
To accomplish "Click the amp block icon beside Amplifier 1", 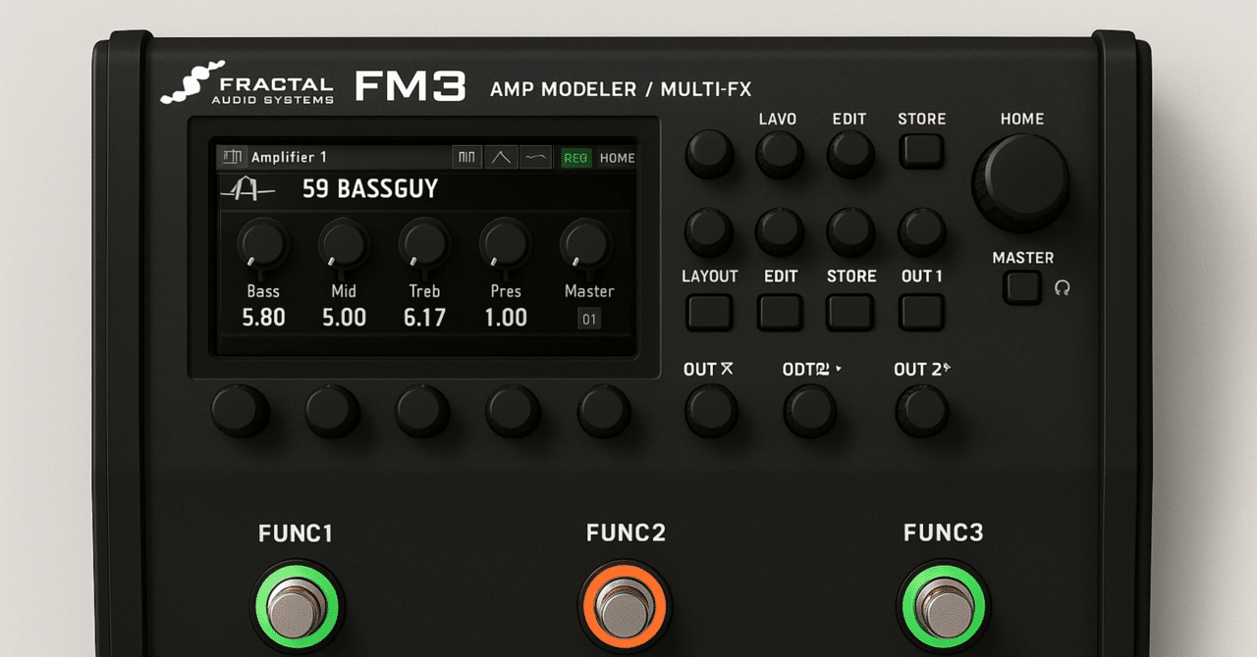I will pyautogui.click(x=234, y=156).
